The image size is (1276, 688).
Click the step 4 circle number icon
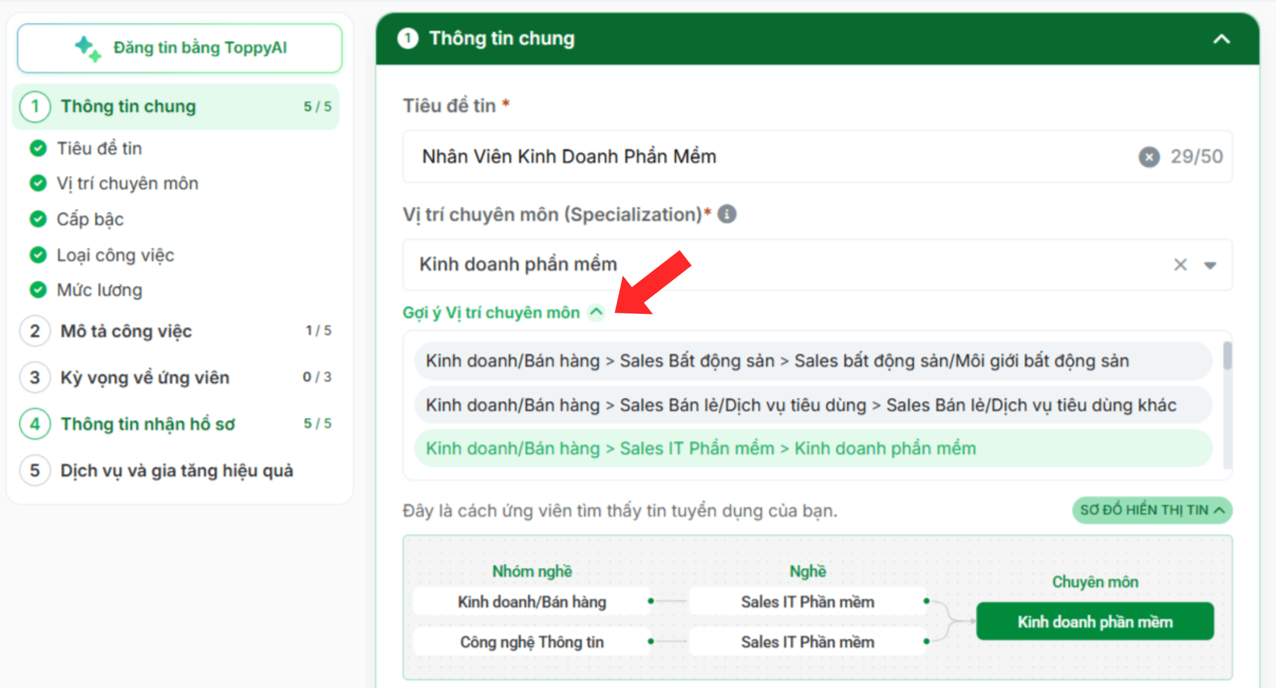coord(35,424)
